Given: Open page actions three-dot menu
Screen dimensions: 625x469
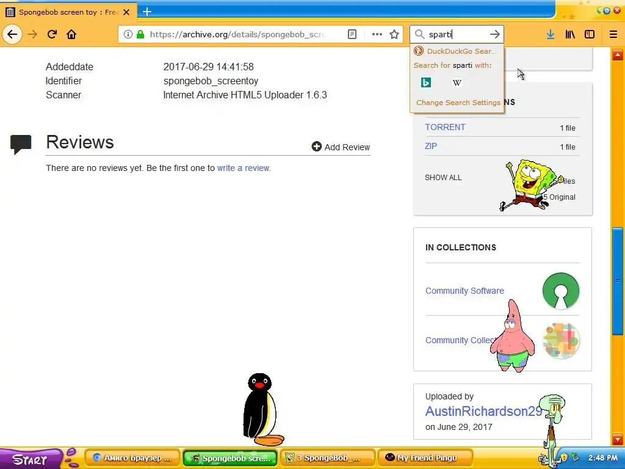Looking at the screenshot, I should [x=377, y=34].
